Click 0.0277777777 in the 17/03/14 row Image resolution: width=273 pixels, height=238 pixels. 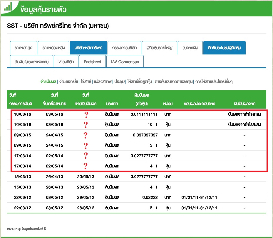point(144,156)
